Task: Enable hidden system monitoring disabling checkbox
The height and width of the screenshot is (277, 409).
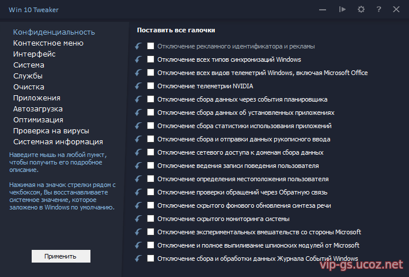Action: (150, 219)
